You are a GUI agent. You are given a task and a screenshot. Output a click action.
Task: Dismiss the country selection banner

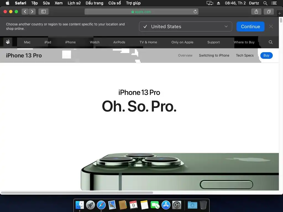(271, 26)
